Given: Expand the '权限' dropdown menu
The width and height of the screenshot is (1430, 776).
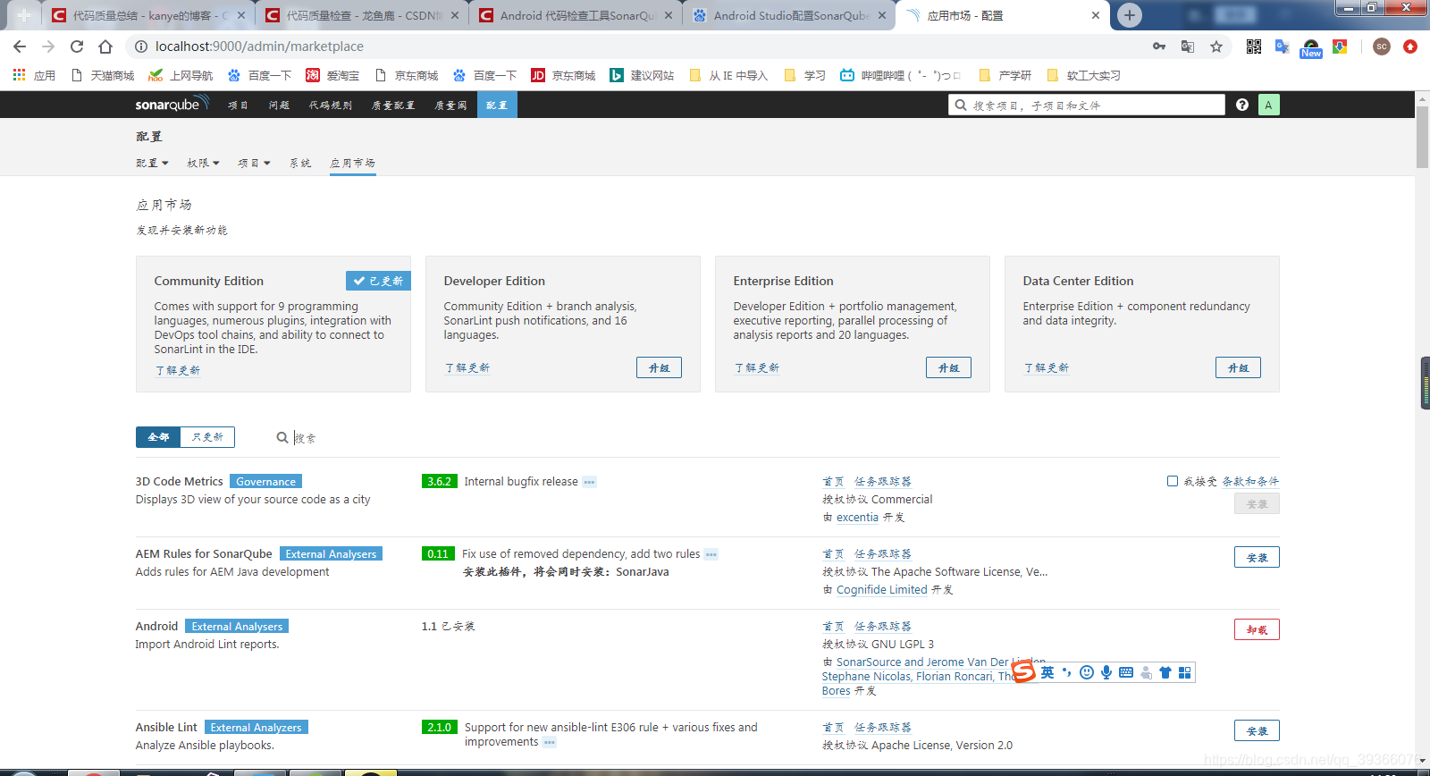Looking at the screenshot, I should (x=203, y=163).
